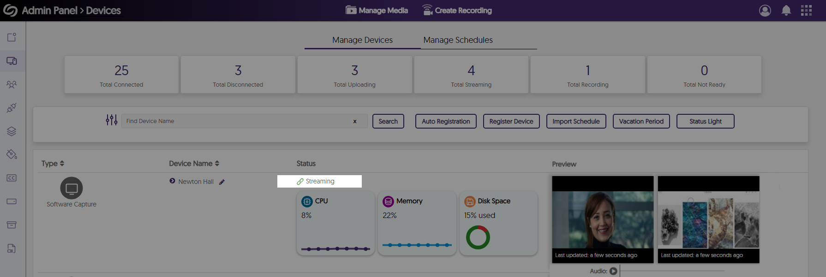Click the Status column header

tap(306, 164)
